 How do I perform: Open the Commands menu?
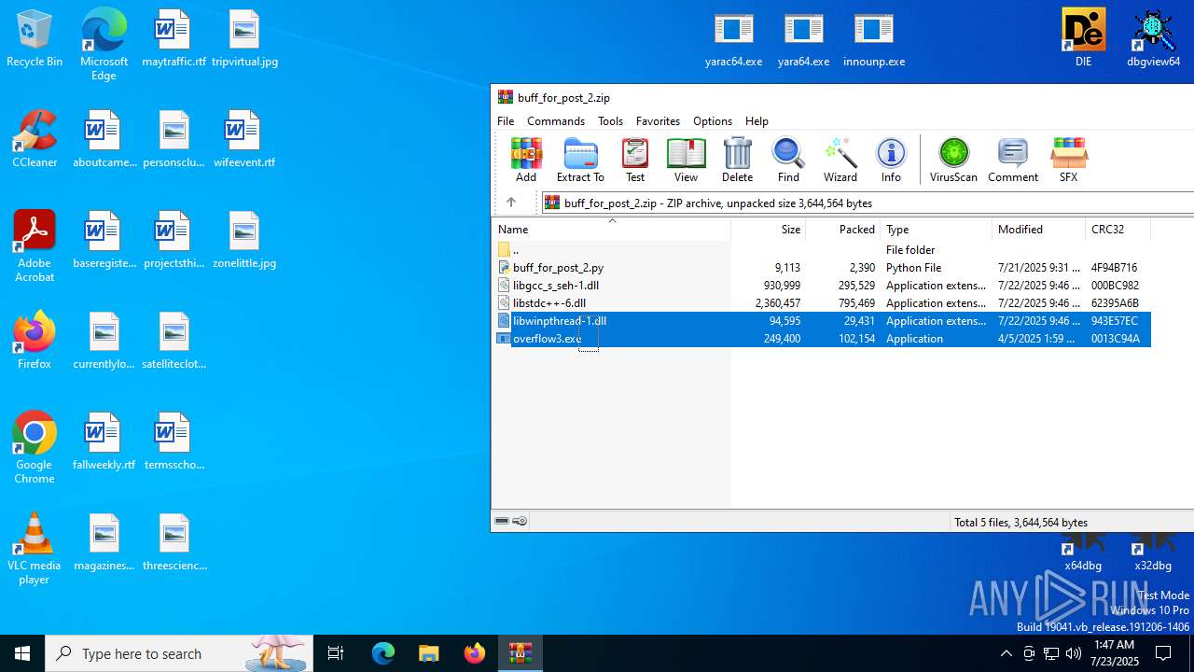[x=556, y=121]
